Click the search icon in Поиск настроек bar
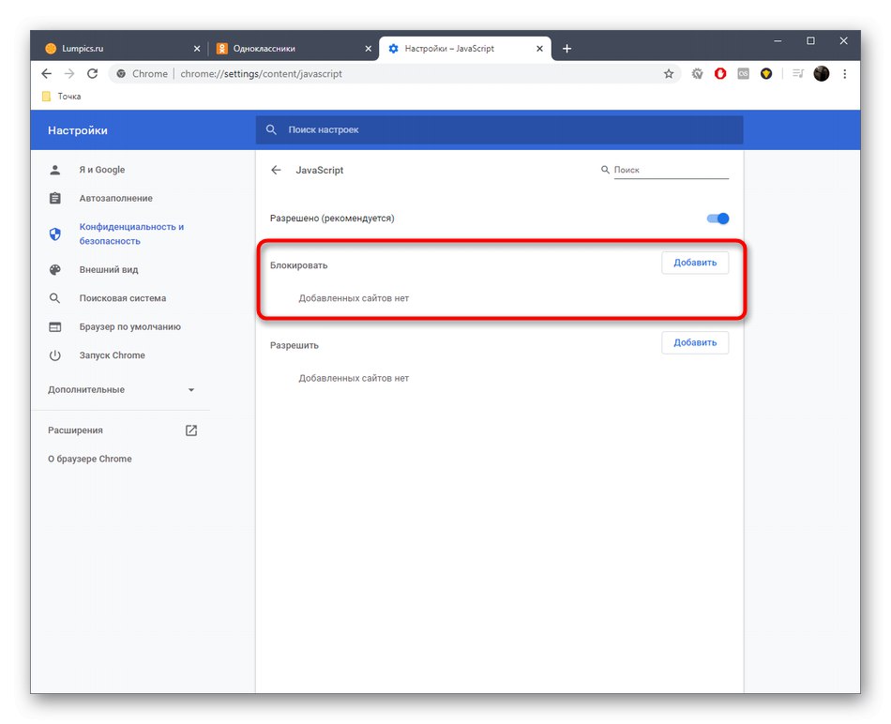 coord(272,129)
